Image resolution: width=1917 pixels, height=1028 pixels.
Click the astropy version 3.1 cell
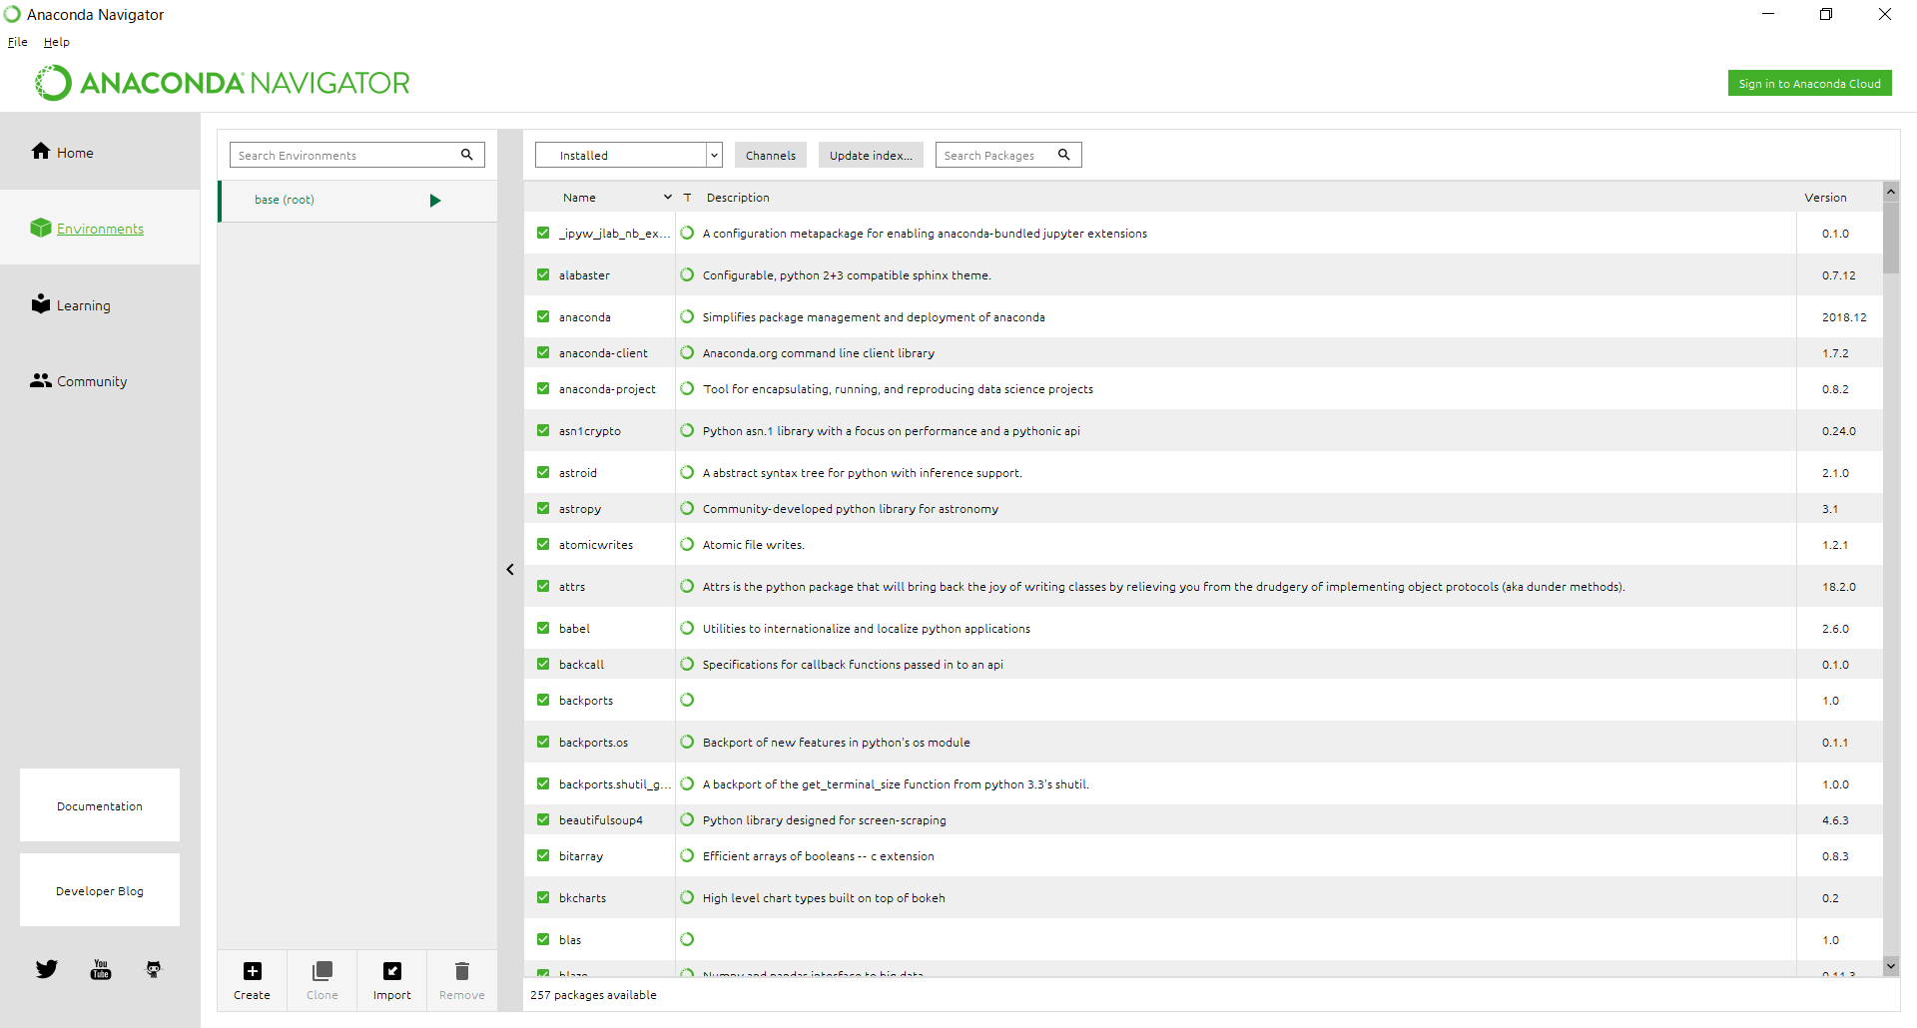pyautogui.click(x=1839, y=508)
